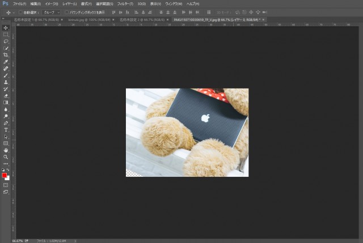The width and height of the screenshot is (363, 243).
Task: Select the Horizontal Type tool
Action: click(x=6, y=129)
